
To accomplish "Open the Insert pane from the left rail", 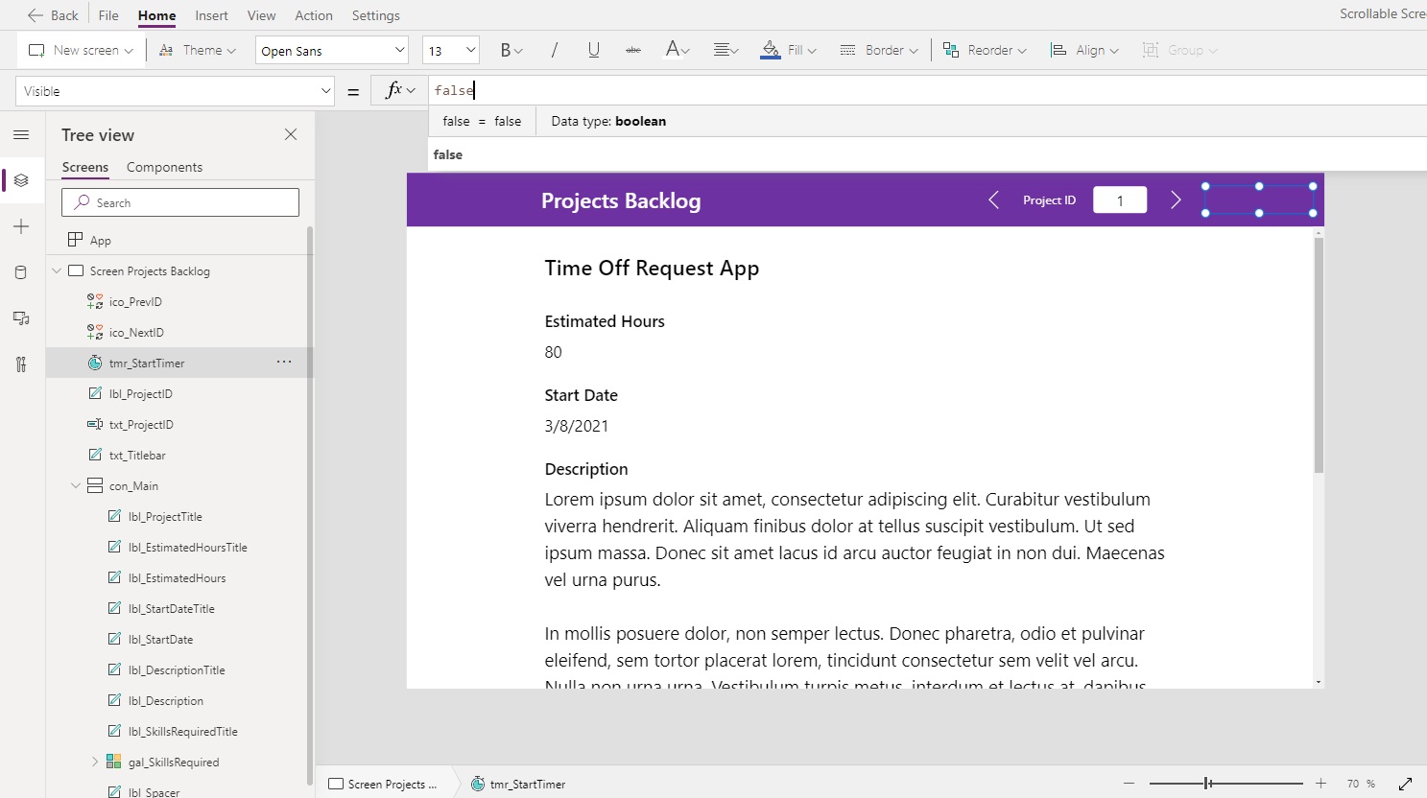I will coord(21,226).
